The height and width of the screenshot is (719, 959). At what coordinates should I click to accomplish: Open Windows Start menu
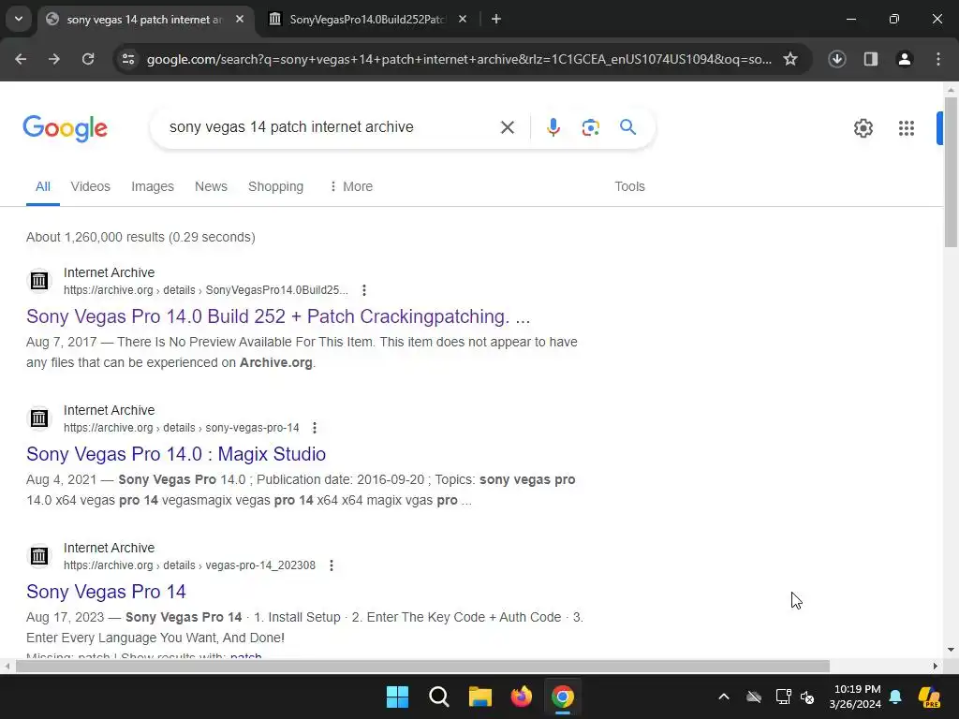click(x=397, y=697)
